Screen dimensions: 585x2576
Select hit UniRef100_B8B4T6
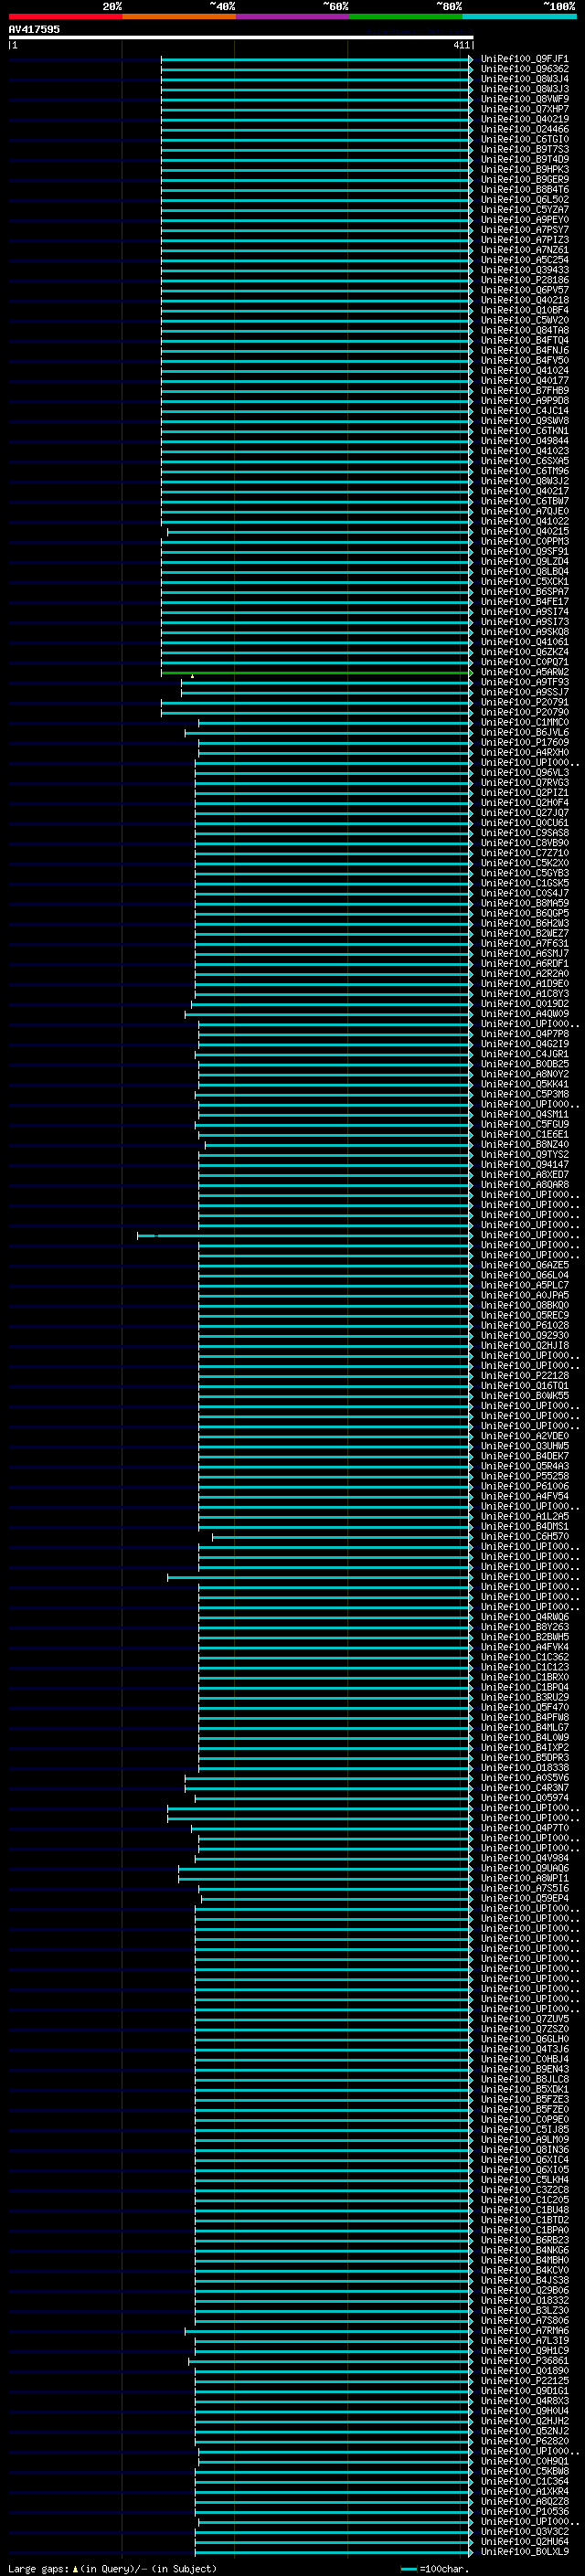[525, 189]
